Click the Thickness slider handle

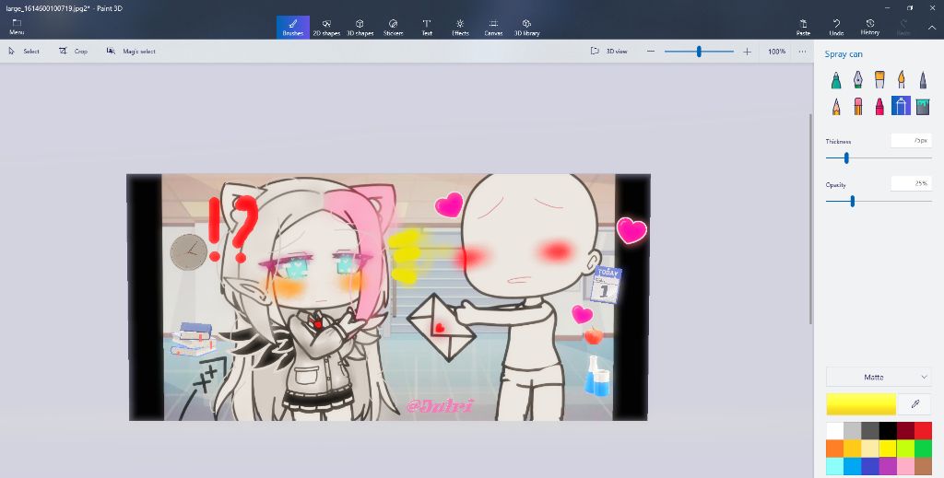846,158
